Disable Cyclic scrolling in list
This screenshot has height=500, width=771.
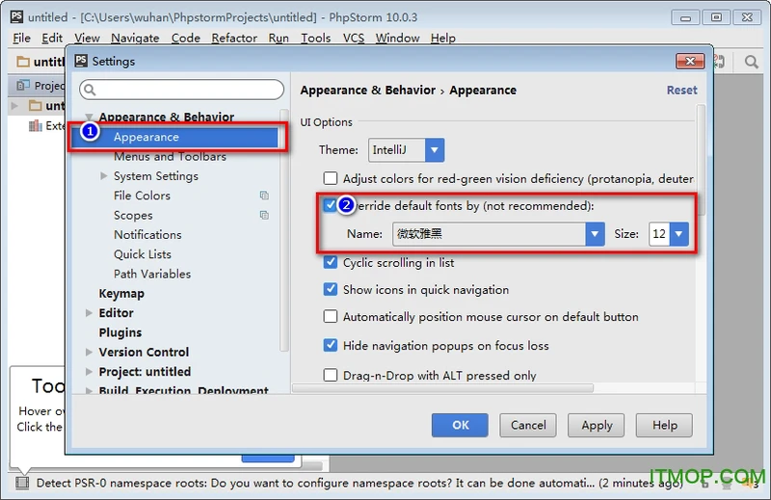pos(331,262)
